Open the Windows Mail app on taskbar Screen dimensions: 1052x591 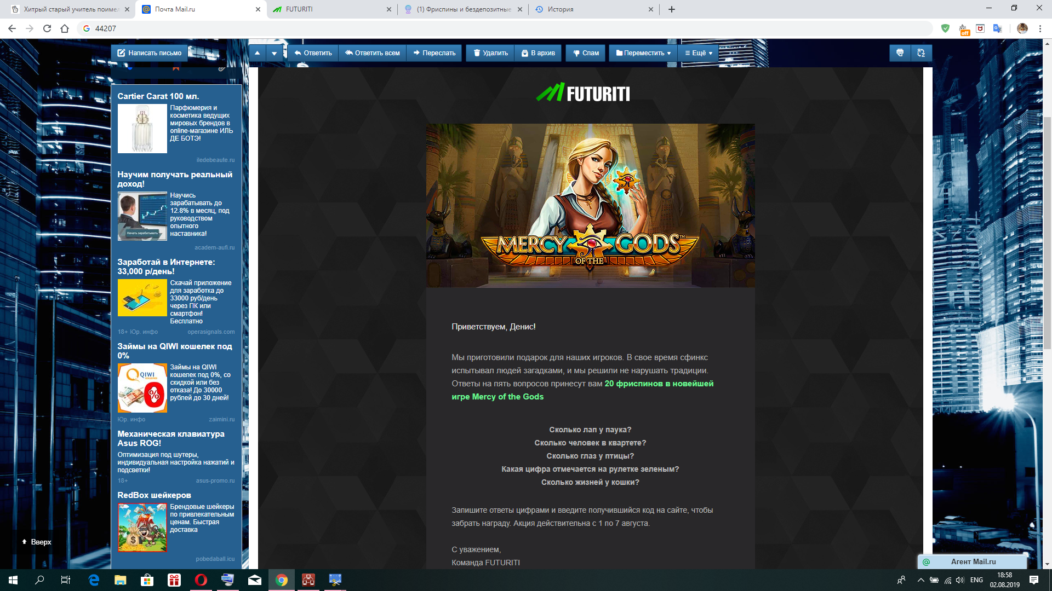point(255,580)
